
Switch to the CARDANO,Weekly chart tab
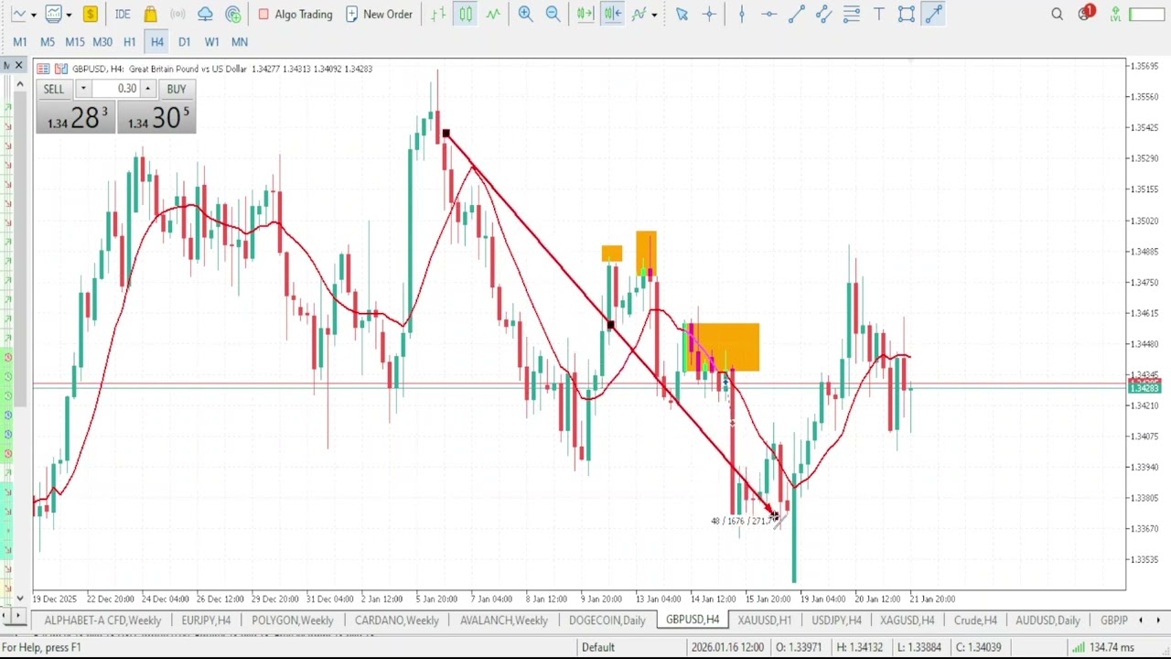tap(397, 621)
